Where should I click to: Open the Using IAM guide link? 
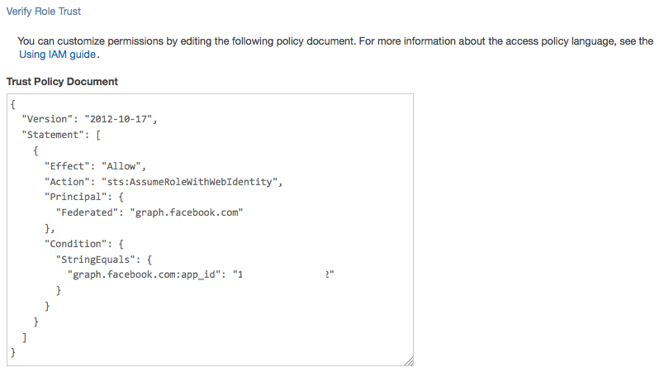[x=58, y=55]
